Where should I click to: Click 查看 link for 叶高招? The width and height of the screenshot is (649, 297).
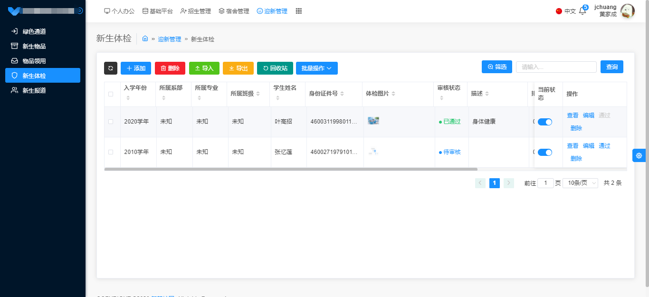tap(573, 115)
